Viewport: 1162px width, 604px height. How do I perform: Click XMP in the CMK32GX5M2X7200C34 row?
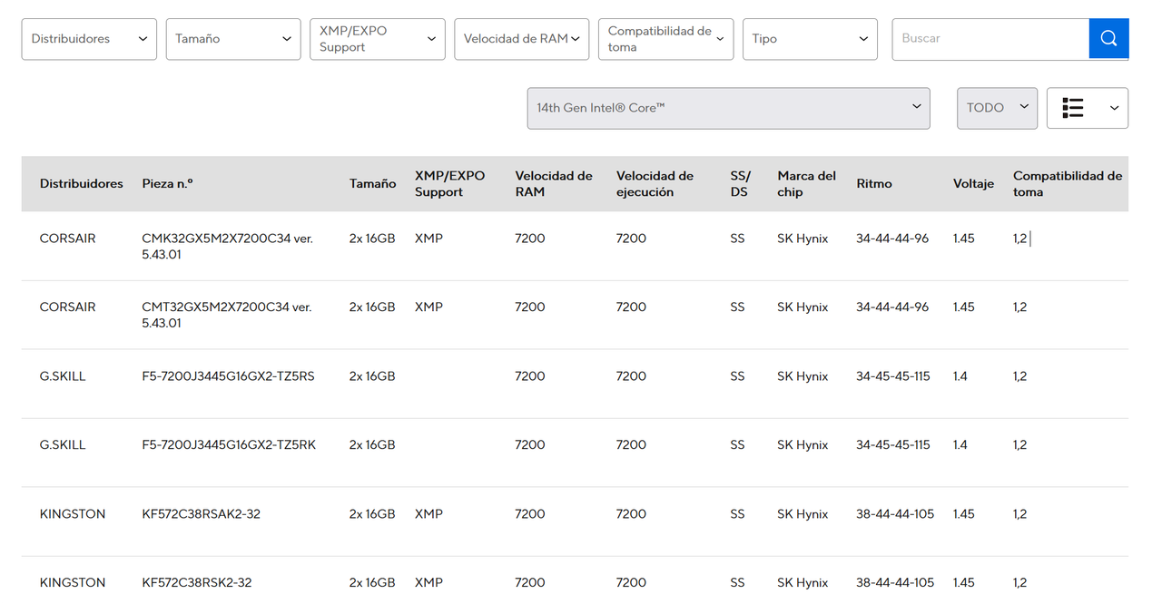[x=428, y=239]
